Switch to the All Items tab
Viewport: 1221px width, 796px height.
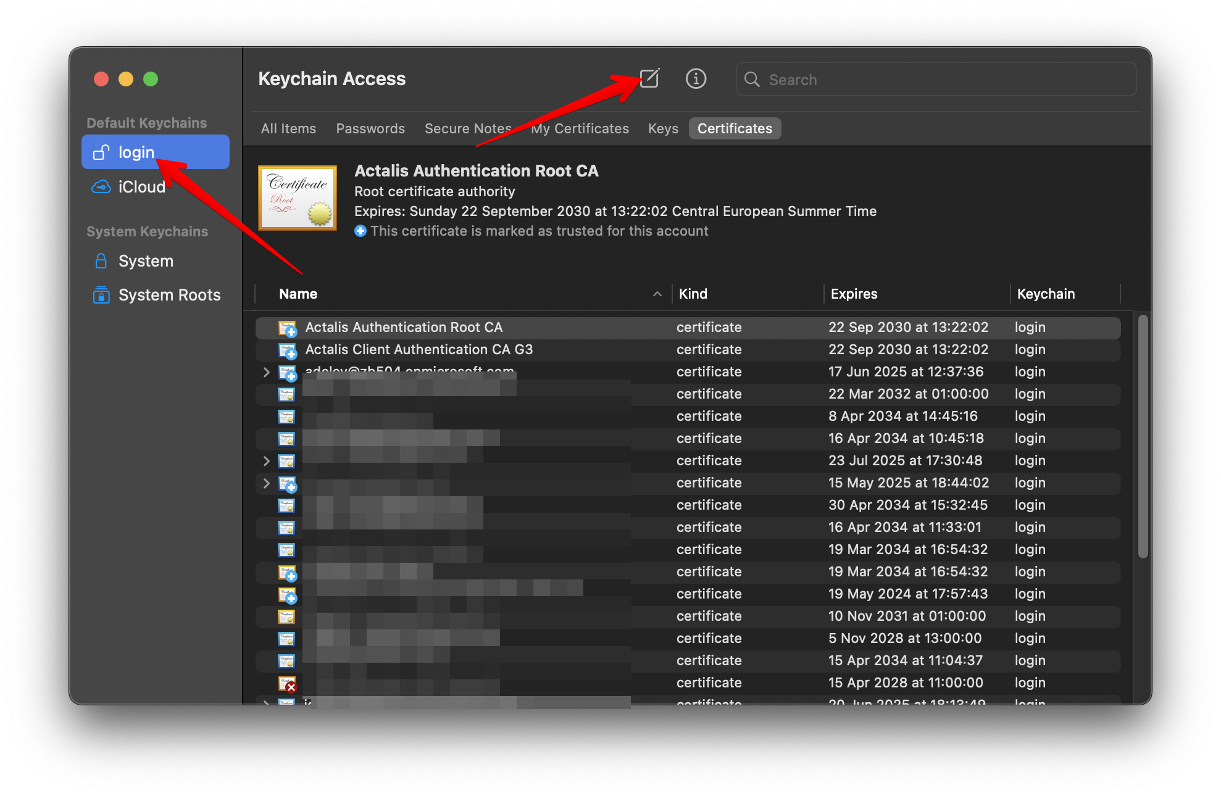pos(288,128)
